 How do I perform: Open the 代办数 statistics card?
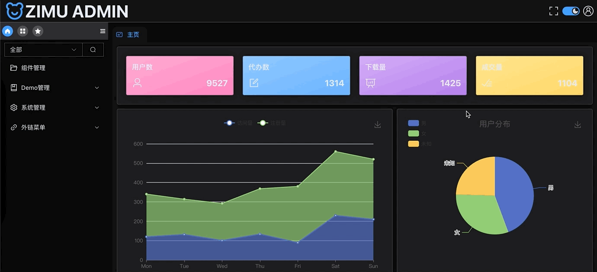coord(296,76)
